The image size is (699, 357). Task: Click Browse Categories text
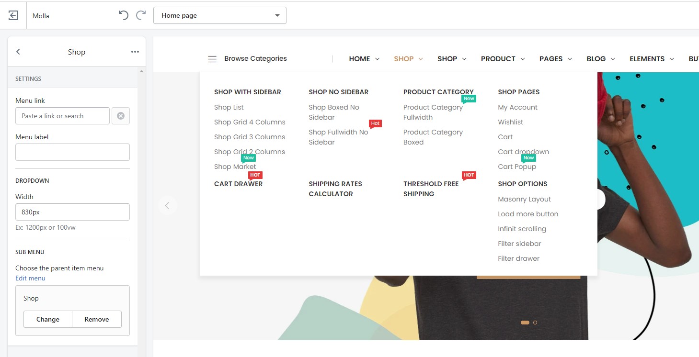click(x=255, y=58)
